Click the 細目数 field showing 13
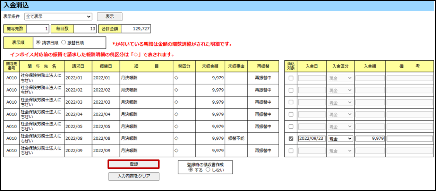The width and height of the screenshot is (436, 191). tap(85, 29)
